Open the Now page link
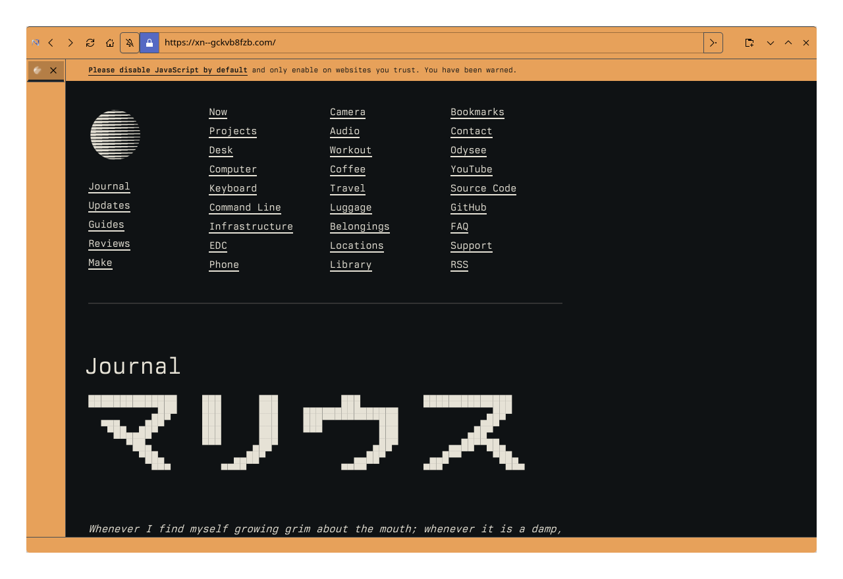843x579 pixels. tap(218, 113)
